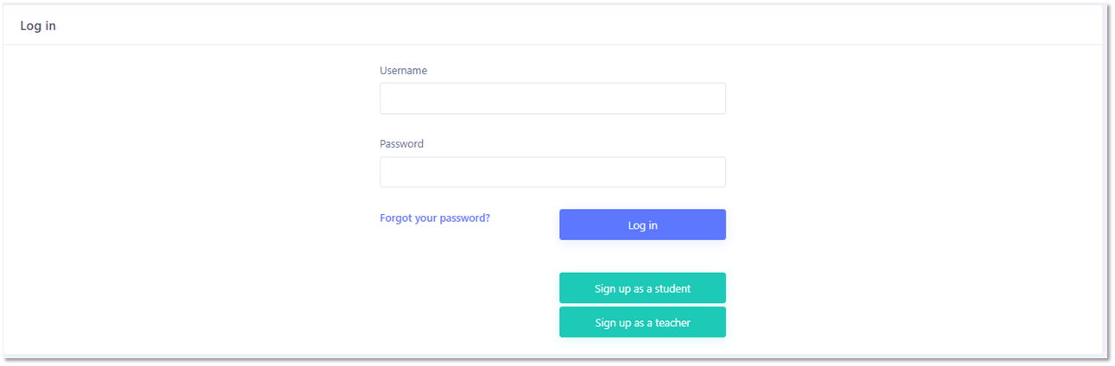The width and height of the screenshot is (1115, 366).
Task: Activate the field below Password label
Action: [552, 172]
